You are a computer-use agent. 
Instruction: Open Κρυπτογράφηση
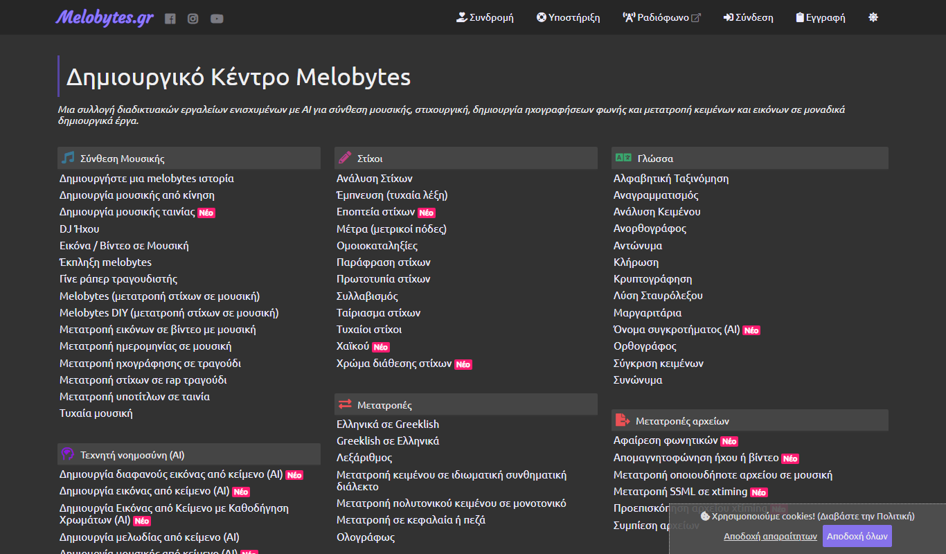click(x=652, y=279)
